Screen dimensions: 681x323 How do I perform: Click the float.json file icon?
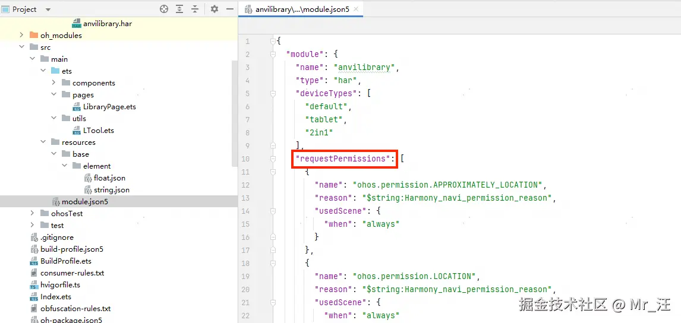[x=87, y=178]
